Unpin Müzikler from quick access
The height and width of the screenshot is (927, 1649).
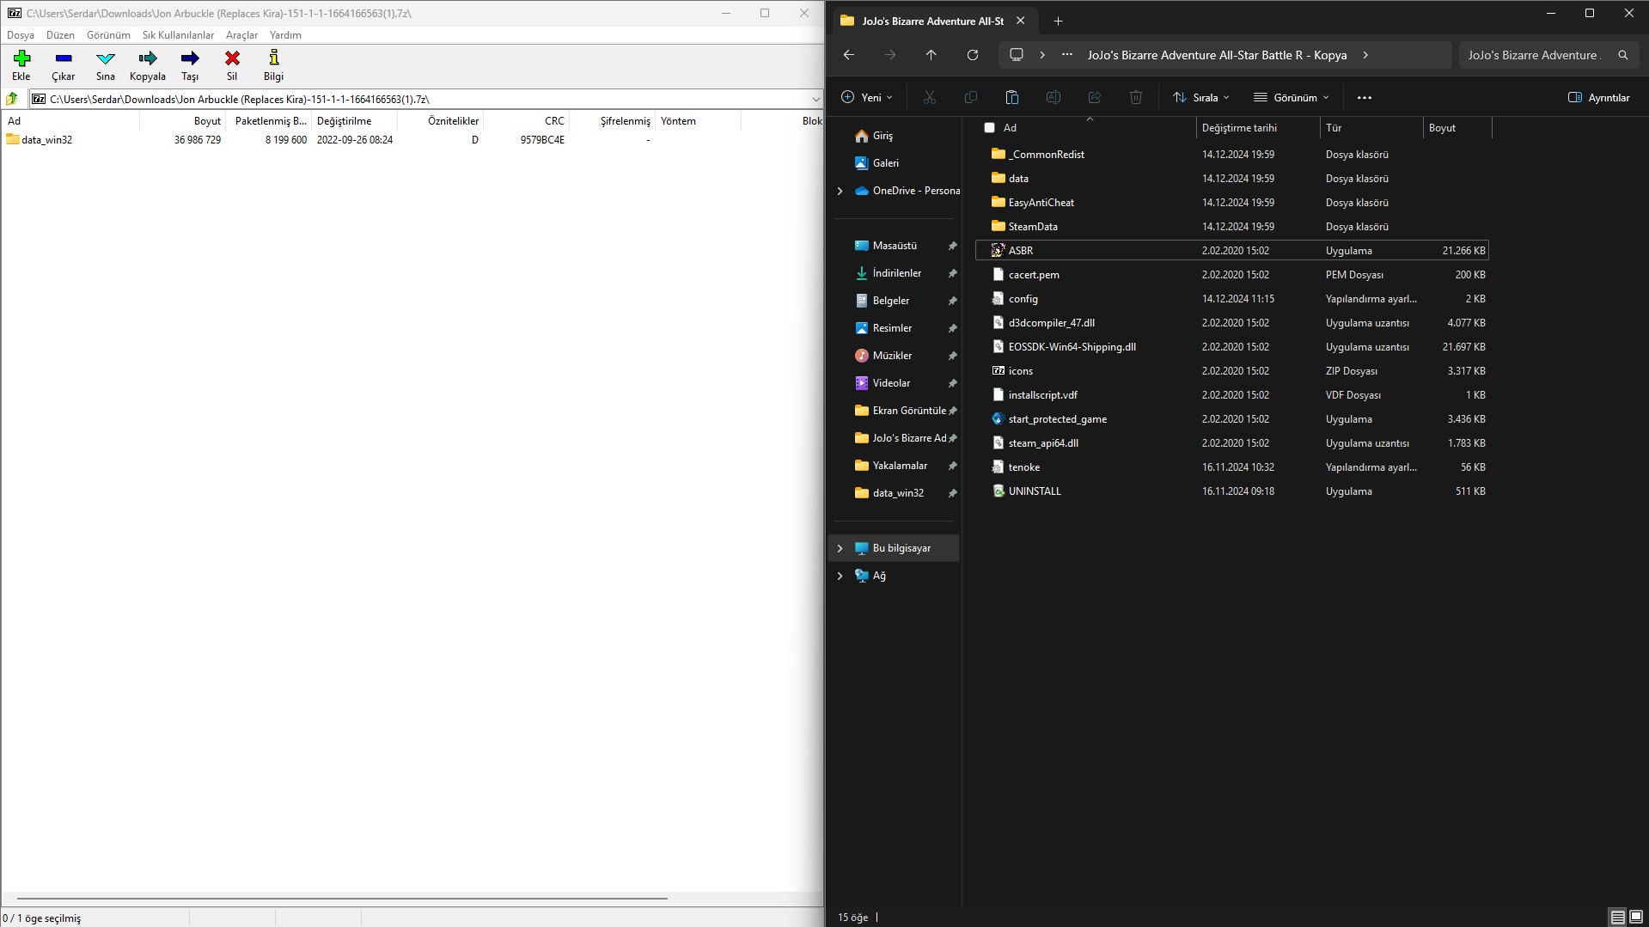click(x=952, y=356)
